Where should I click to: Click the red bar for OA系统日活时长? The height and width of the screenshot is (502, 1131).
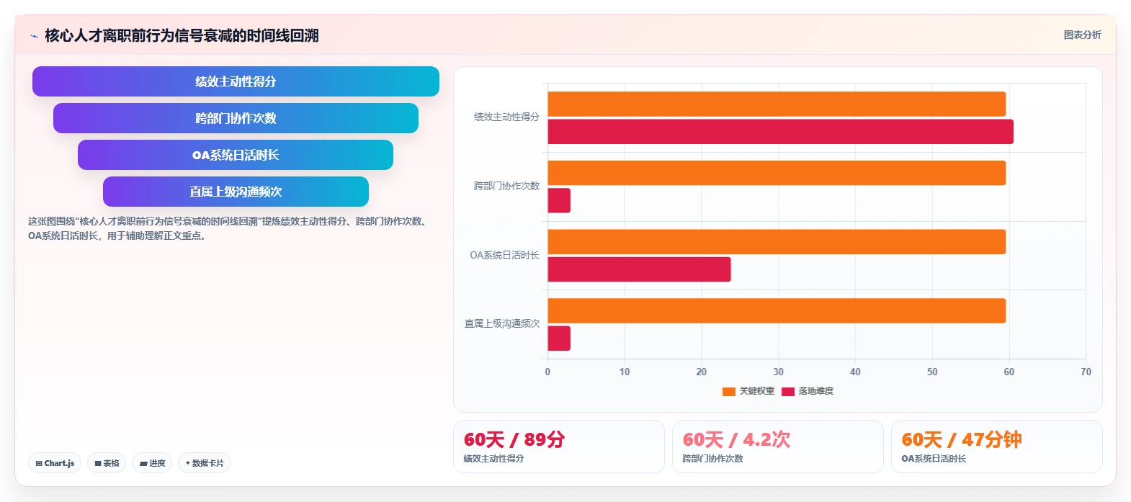[639, 269]
